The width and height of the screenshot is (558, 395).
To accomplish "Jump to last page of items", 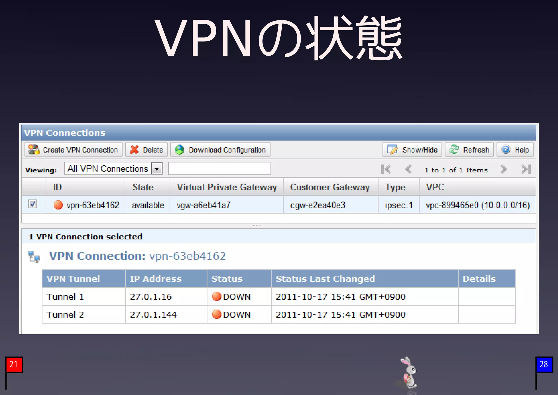I will (x=526, y=169).
